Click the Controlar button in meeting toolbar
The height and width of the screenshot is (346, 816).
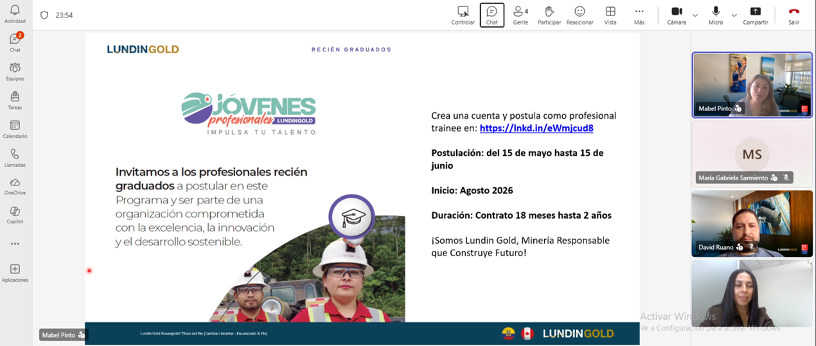(x=463, y=15)
